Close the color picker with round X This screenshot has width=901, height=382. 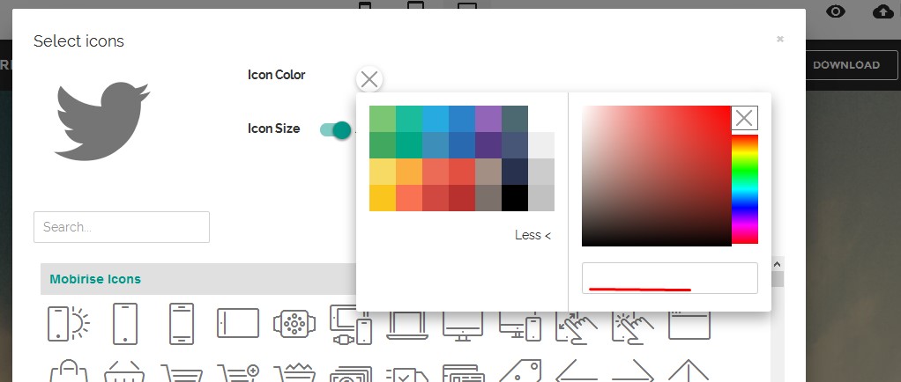point(369,79)
